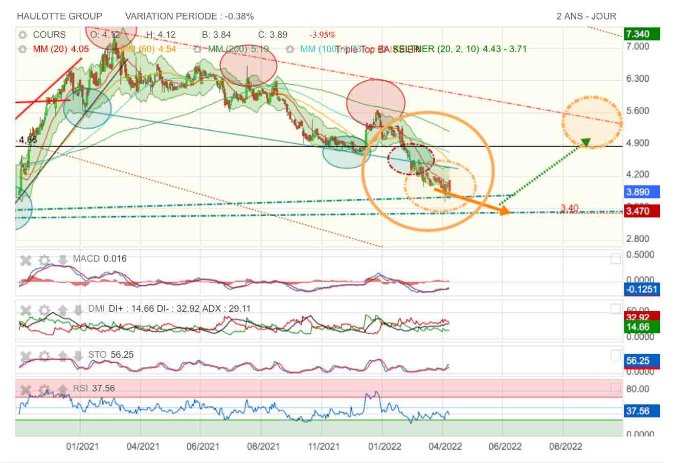Click the 7.340 green price tag
Image resolution: width=677 pixels, height=463 pixels.
pyautogui.click(x=642, y=34)
